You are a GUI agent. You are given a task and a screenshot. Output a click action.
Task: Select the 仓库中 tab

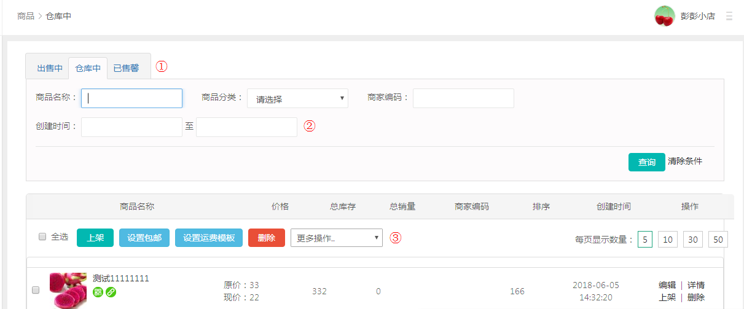click(x=88, y=68)
